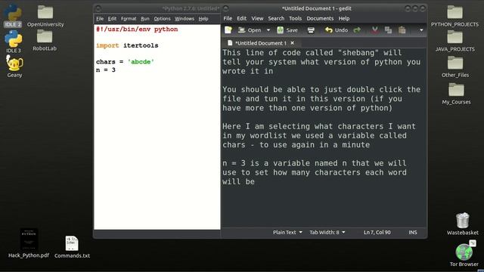
Task: Open gedit View menu
Action: [x=257, y=18]
